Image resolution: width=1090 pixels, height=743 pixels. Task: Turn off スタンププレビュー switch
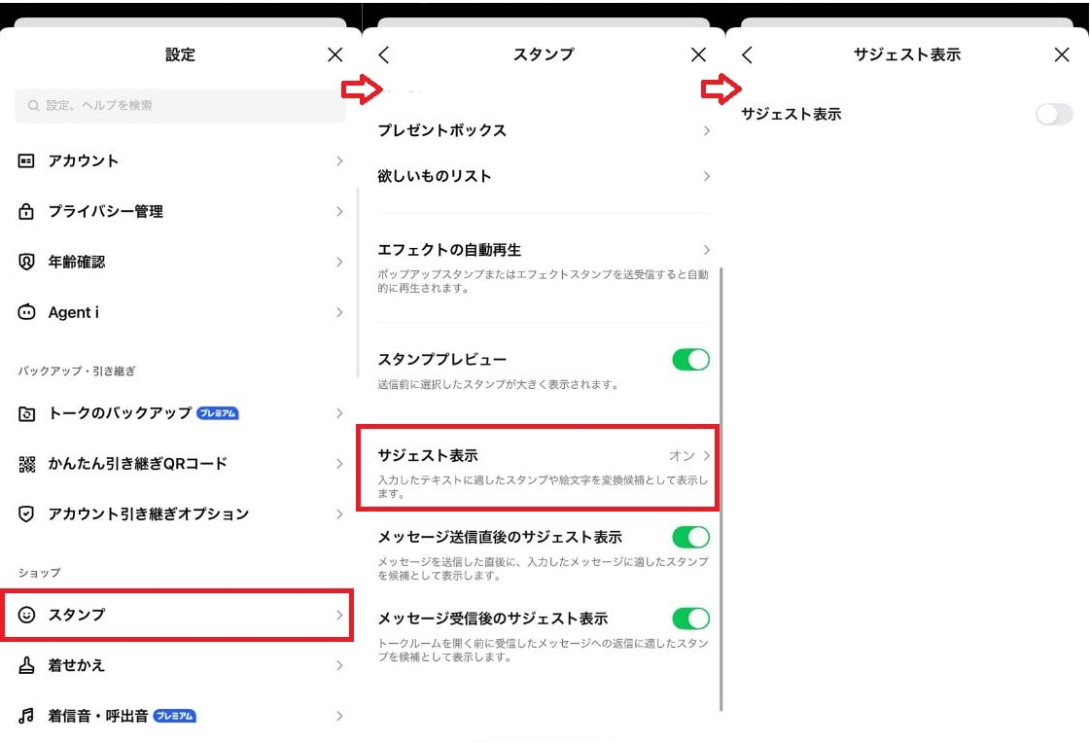point(691,359)
